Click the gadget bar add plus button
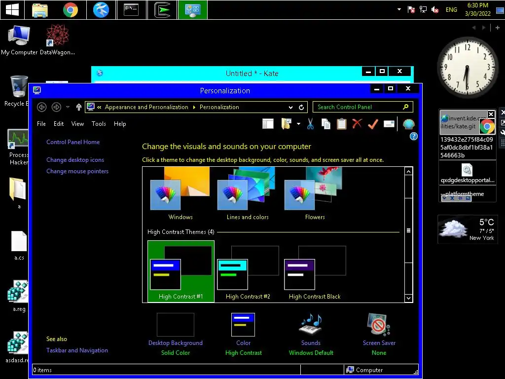The height and width of the screenshot is (379, 505). (498, 28)
